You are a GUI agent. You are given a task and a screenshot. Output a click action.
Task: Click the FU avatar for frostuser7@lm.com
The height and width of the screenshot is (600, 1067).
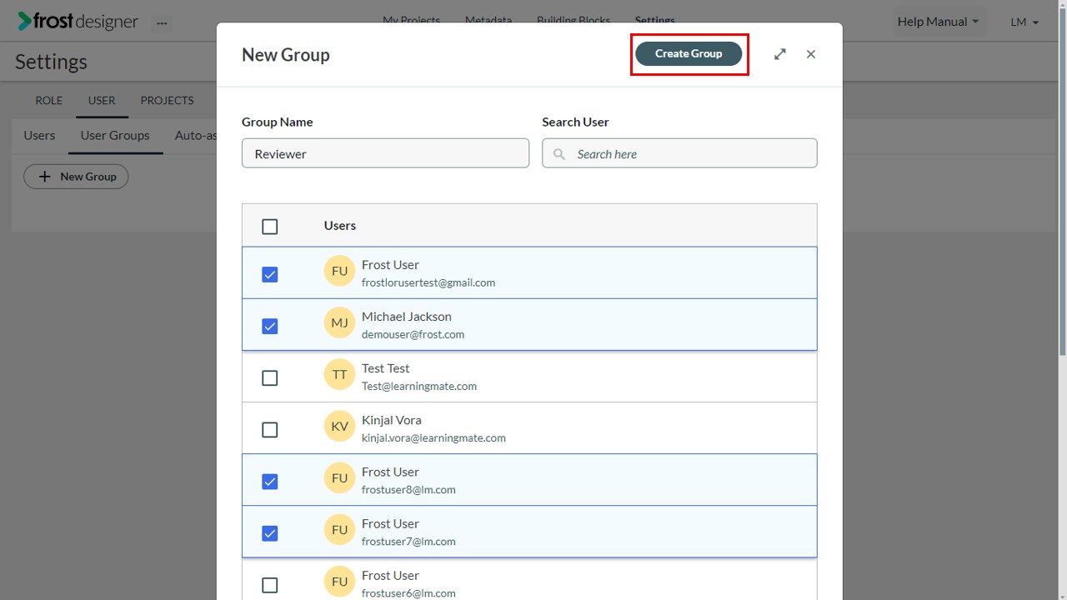(339, 529)
